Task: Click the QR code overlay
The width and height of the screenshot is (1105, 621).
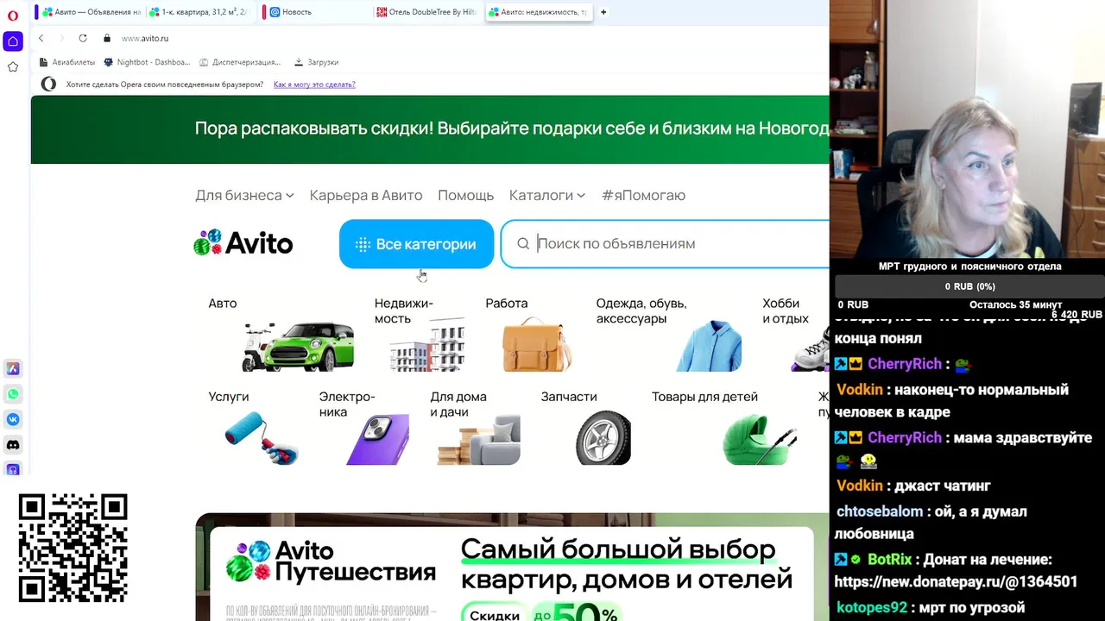Action: (x=73, y=548)
